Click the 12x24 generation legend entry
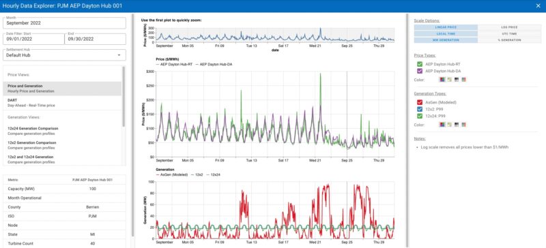 click(x=213, y=174)
